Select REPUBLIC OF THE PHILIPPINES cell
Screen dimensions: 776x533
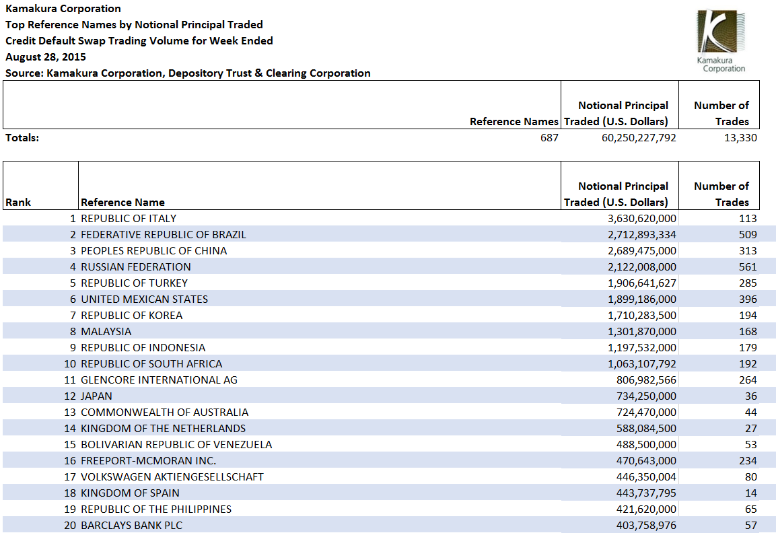[156, 509]
